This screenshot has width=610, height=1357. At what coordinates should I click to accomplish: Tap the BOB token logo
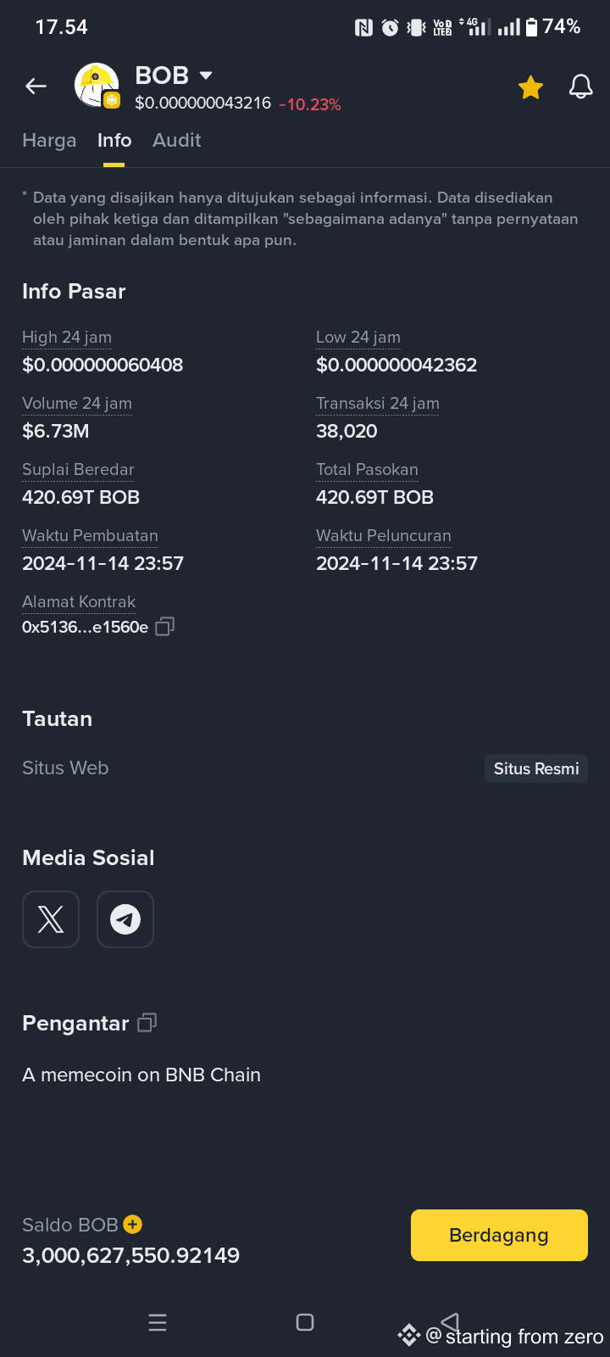click(x=97, y=86)
